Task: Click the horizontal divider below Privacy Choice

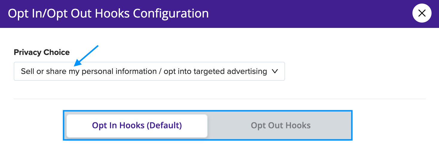Action: (x=219, y=99)
